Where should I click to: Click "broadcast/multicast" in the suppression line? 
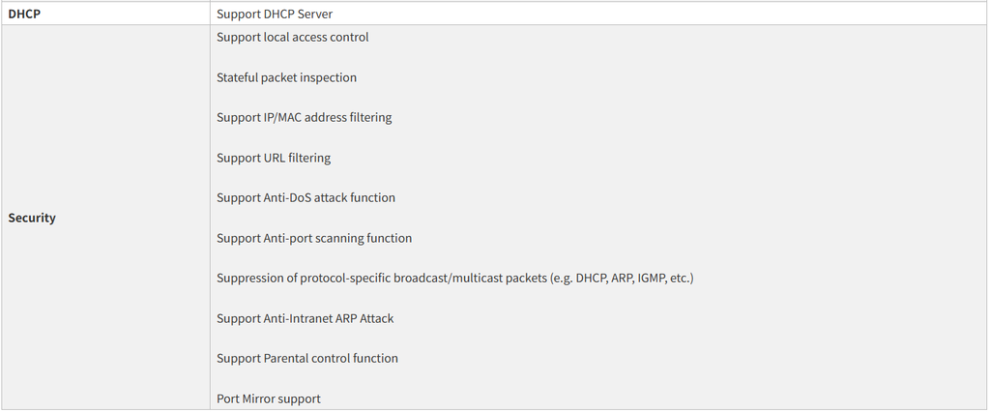pos(443,279)
